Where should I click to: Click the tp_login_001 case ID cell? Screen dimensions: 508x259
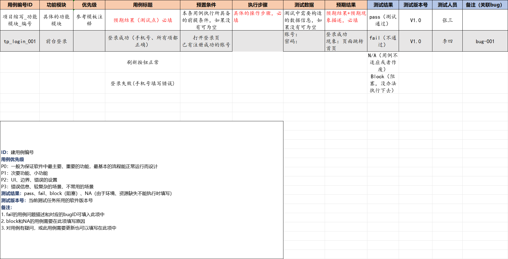(20, 41)
